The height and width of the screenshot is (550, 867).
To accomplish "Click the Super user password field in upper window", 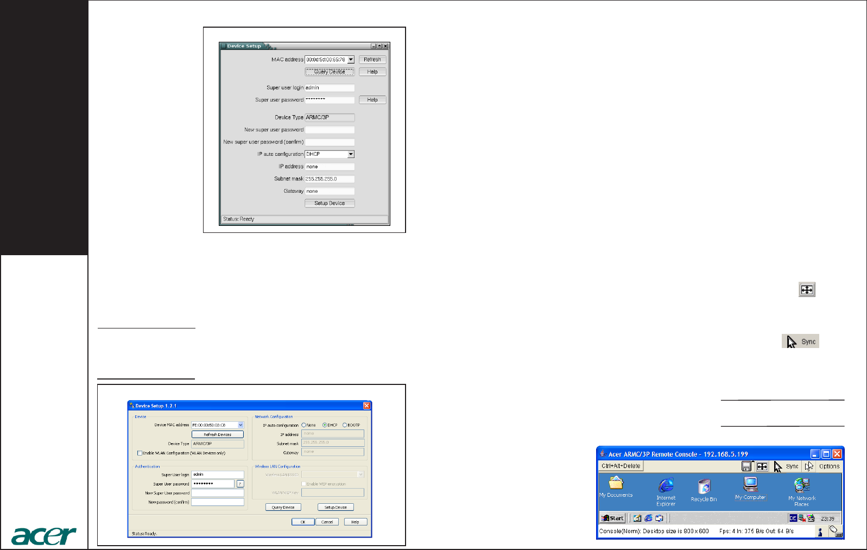I will pyautogui.click(x=330, y=100).
